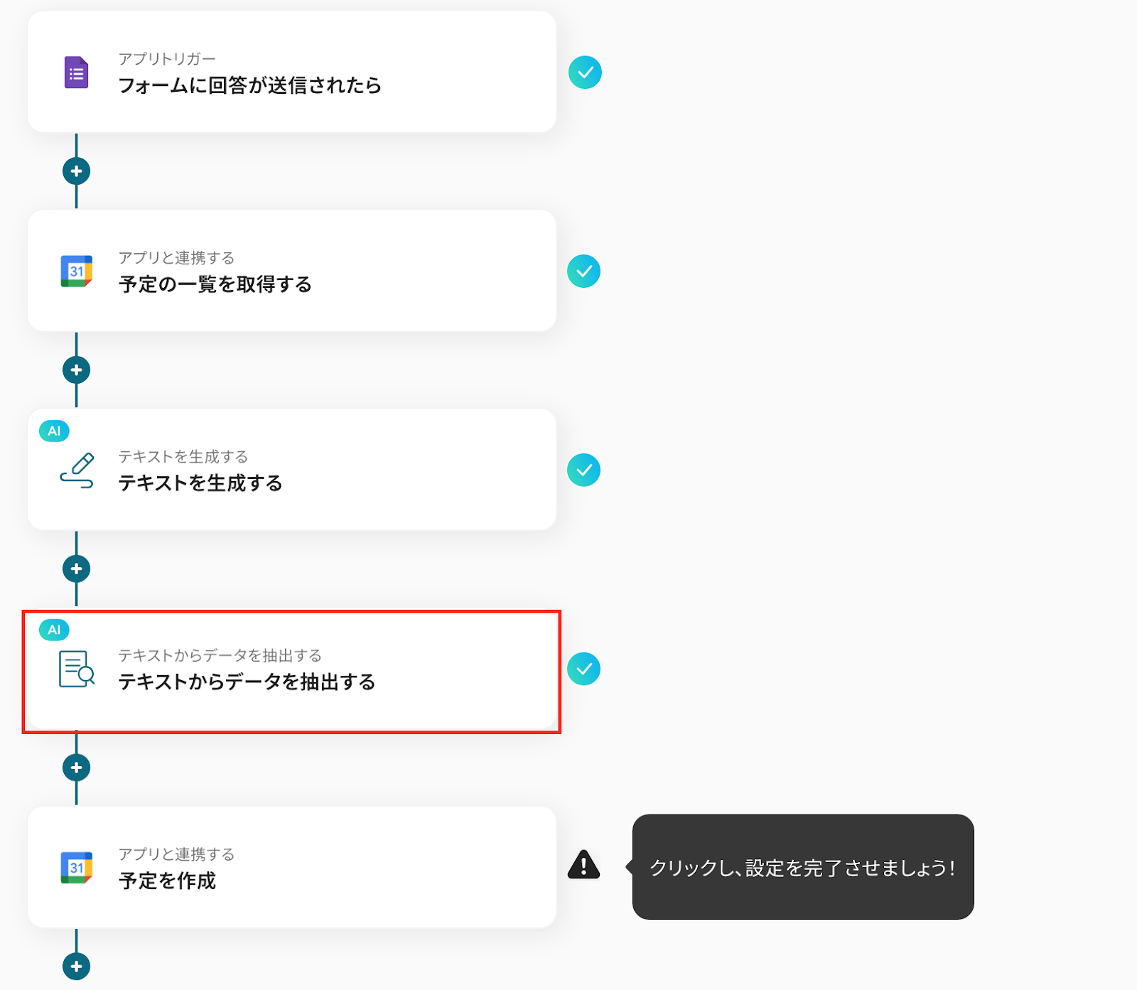
Task: Click Google Calendar icon on 予定を作成 card
Action: click(77, 867)
